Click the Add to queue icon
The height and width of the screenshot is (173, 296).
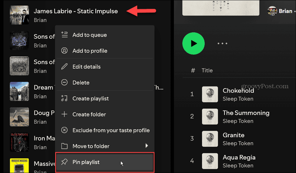click(x=64, y=35)
